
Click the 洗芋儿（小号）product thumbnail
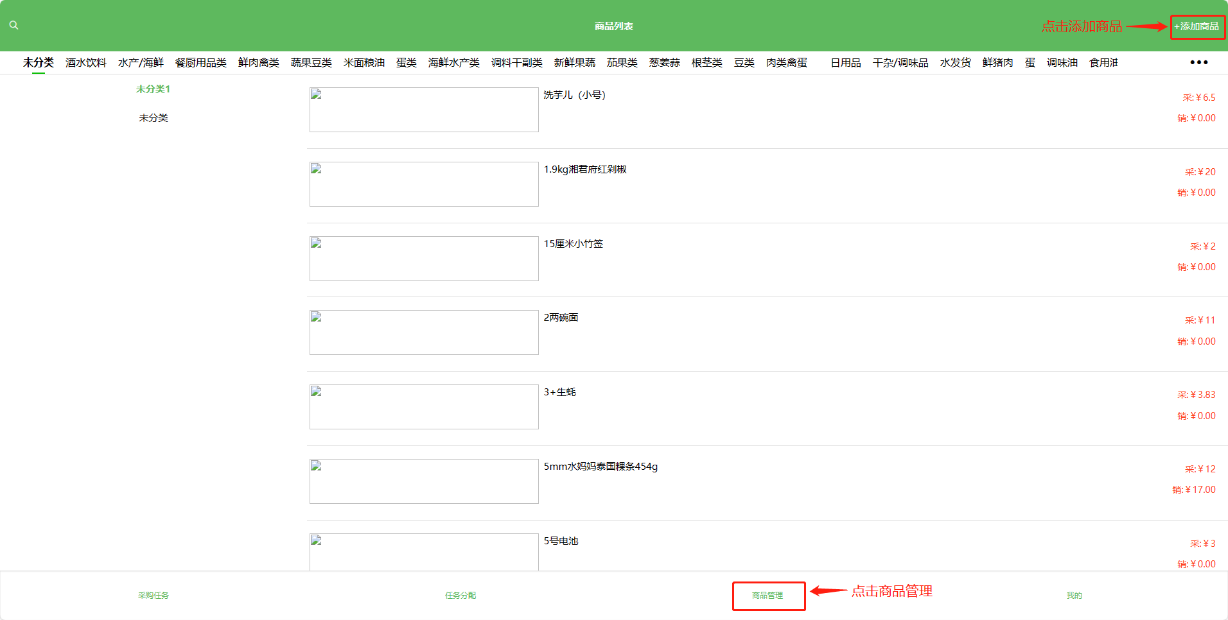click(424, 110)
